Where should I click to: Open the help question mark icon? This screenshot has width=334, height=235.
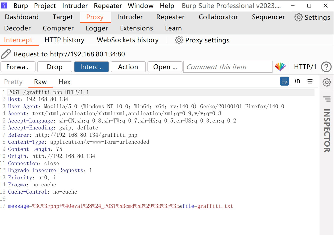[x=326, y=67]
